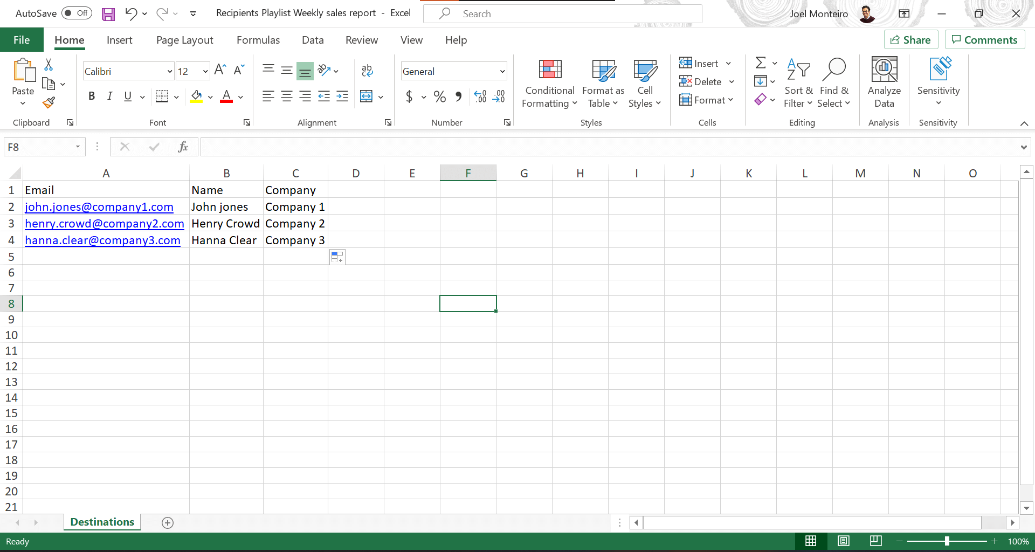Click the Share button
The width and height of the screenshot is (1035, 552).
pos(910,39)
